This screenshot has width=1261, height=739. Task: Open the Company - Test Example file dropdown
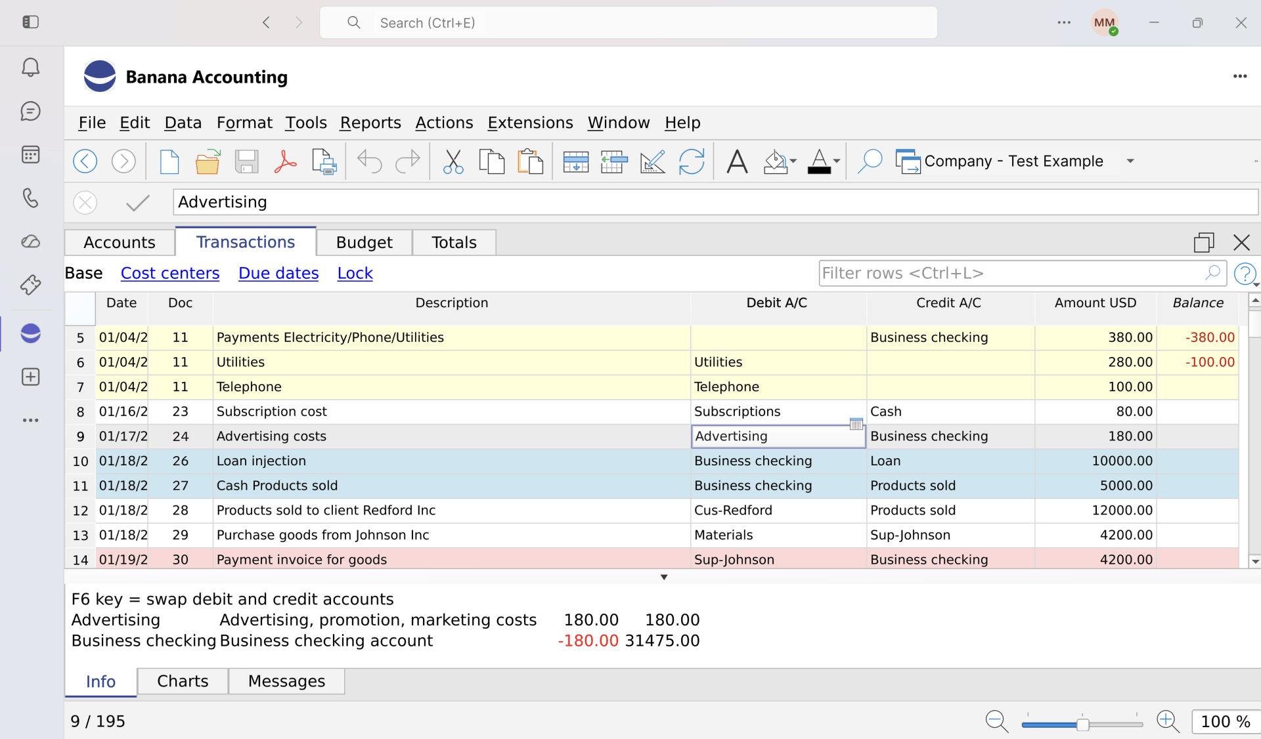coord(1130,161)
